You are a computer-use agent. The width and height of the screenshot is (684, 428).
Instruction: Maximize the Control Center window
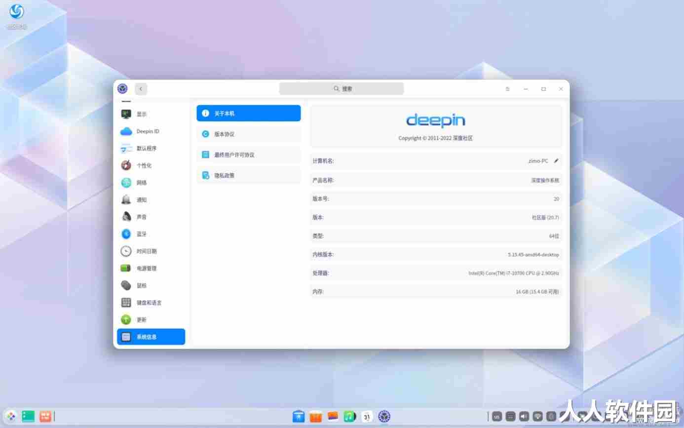[543, 89]
